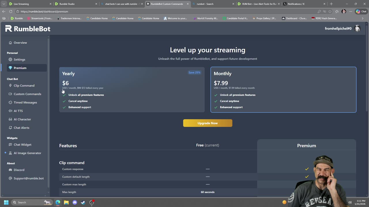
Task: Open the browser profile avatar
Action: [344, 11]
